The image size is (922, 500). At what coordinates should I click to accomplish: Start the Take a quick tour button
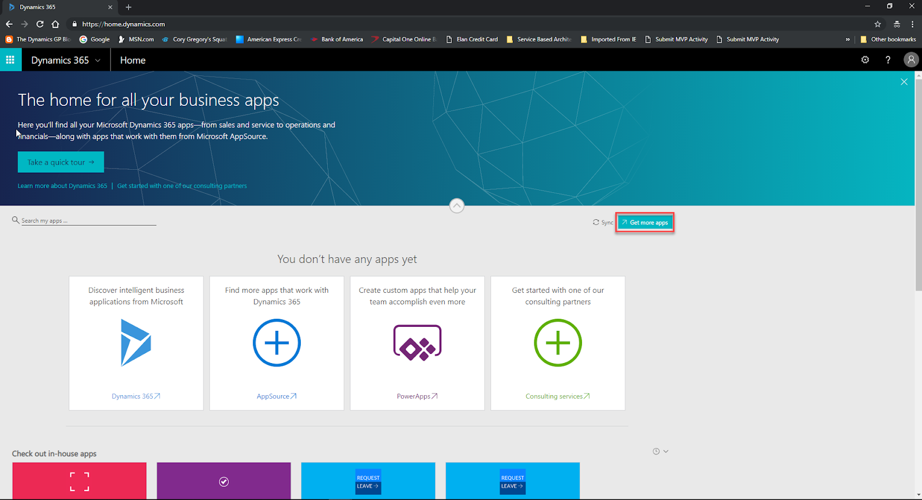pyautogui.click(x=61, y=162)
